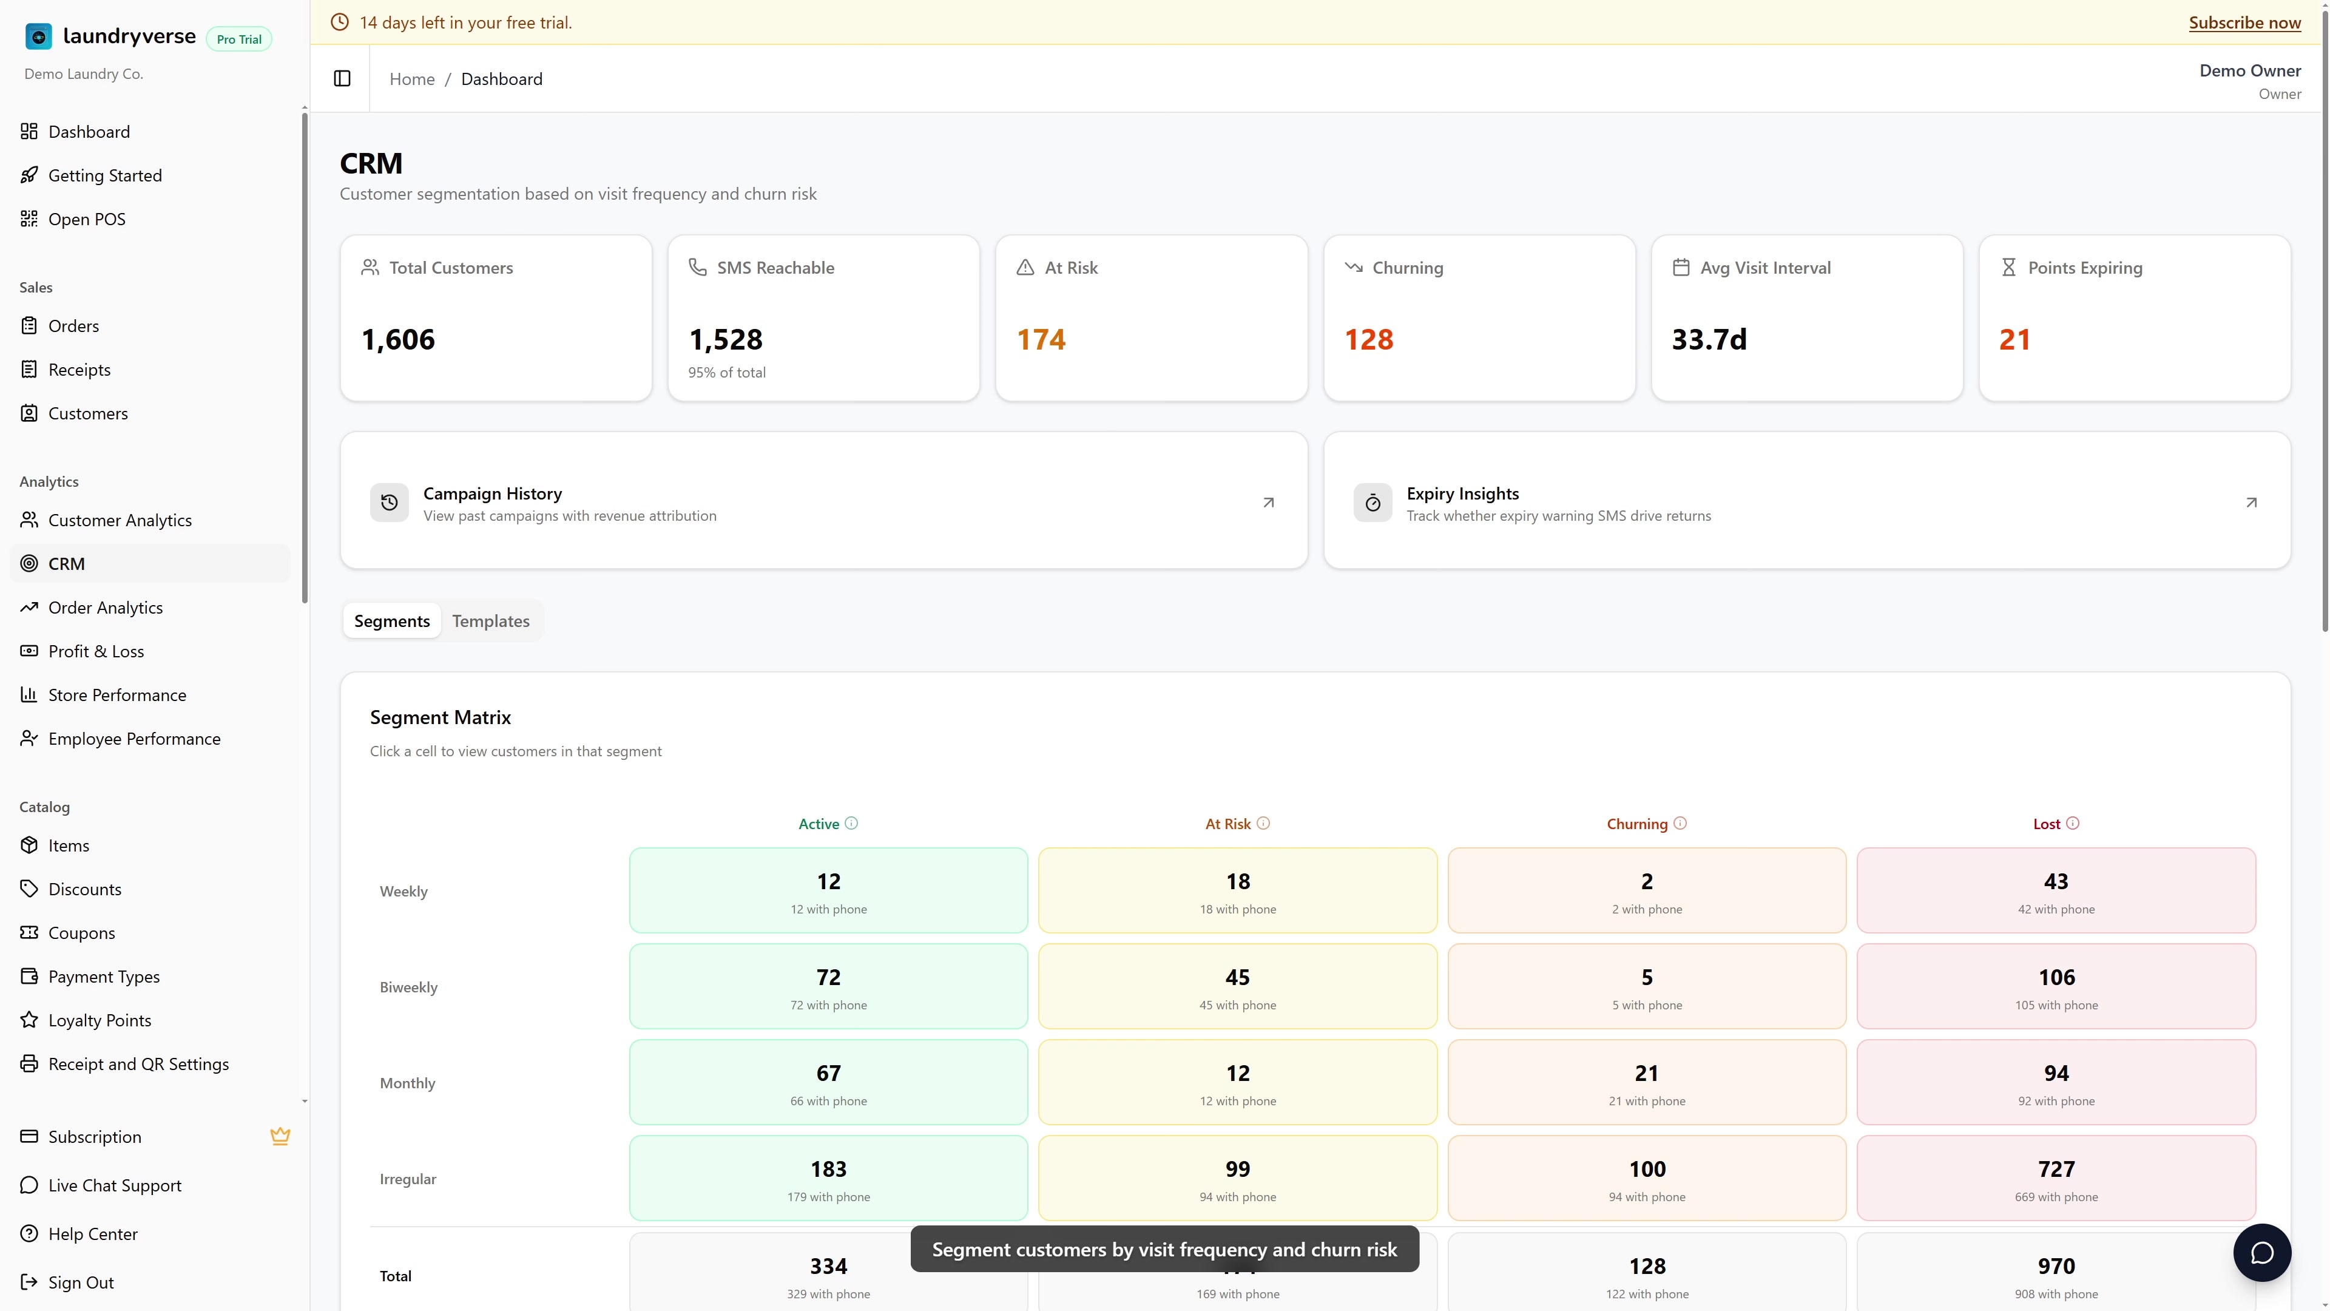Click the At Risk summary card

[1152, 317]
